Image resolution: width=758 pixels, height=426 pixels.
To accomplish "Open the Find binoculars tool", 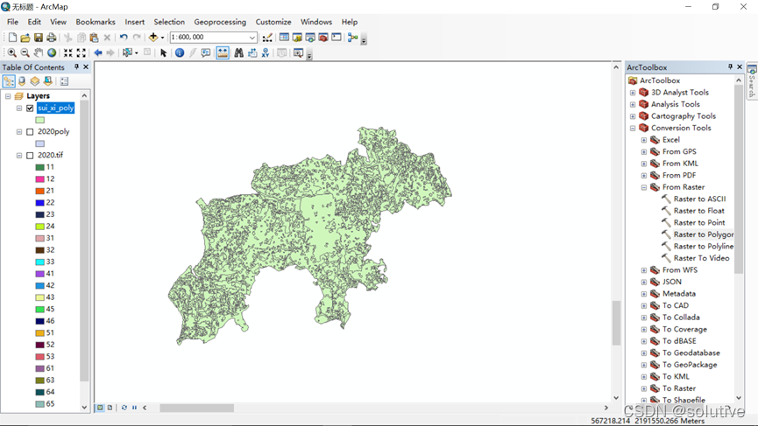I will (x=238, y=53).
